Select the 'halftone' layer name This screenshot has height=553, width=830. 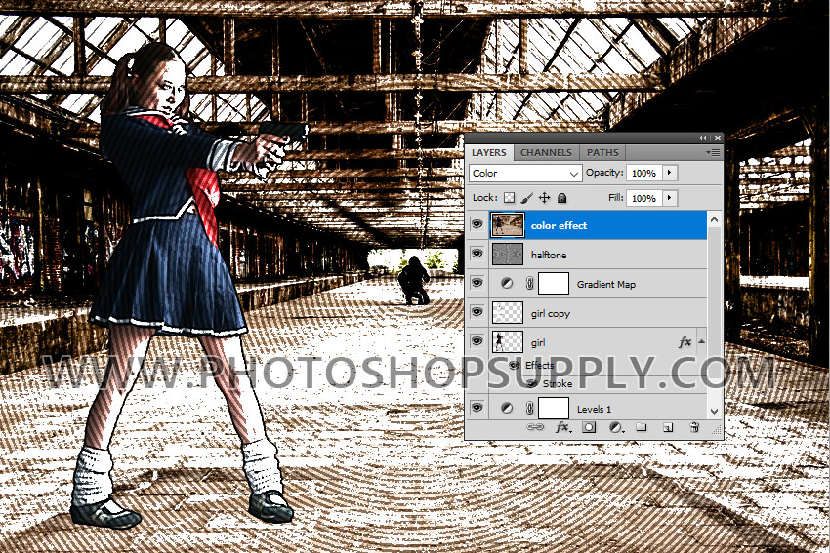coord(549,255)
